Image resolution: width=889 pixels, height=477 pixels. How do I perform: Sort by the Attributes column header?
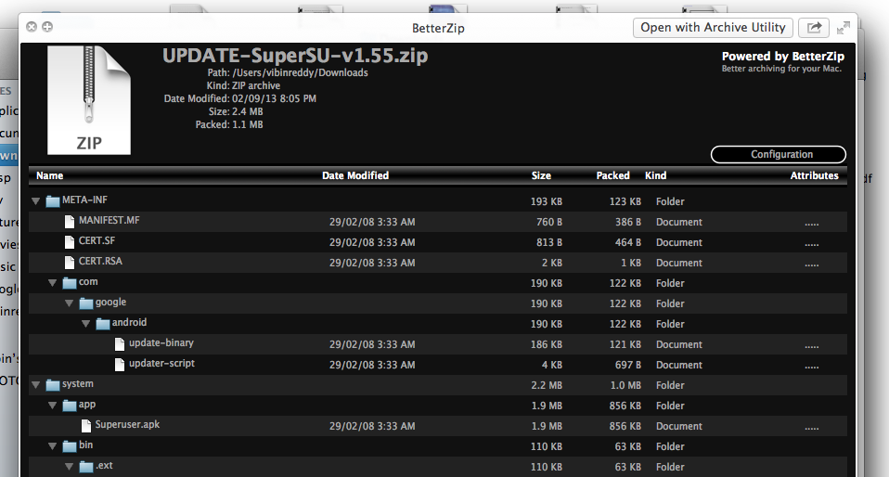814,175
